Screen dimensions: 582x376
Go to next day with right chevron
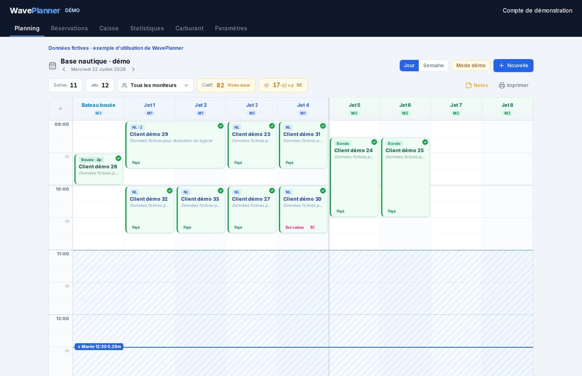133,69
